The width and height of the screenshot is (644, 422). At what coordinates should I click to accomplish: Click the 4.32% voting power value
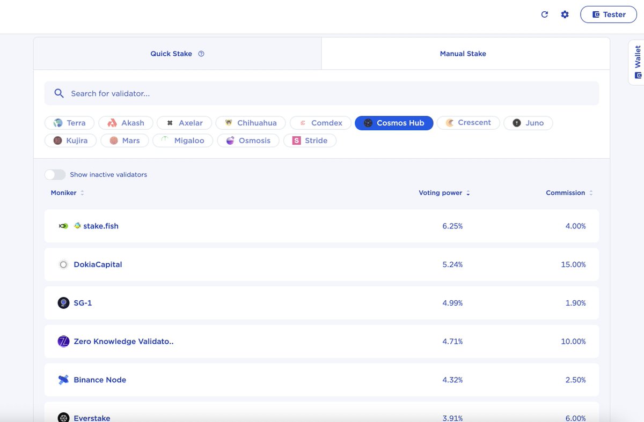point(452,380)
